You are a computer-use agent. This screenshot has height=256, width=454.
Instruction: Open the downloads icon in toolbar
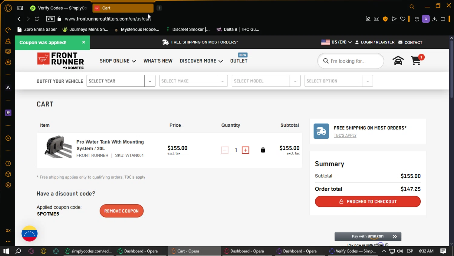[x=435, y=19]
